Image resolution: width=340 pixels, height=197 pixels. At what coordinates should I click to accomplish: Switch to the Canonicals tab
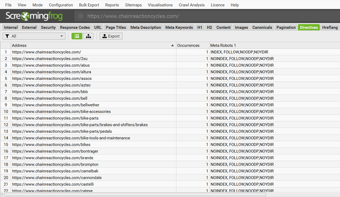tap(262, 27)
